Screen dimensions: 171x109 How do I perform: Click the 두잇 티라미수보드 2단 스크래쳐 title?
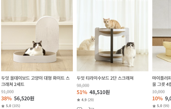click(105, 78)
